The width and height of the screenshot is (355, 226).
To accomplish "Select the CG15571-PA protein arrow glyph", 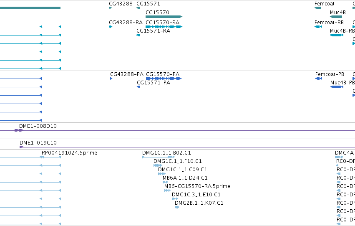I will pos(138,87).
